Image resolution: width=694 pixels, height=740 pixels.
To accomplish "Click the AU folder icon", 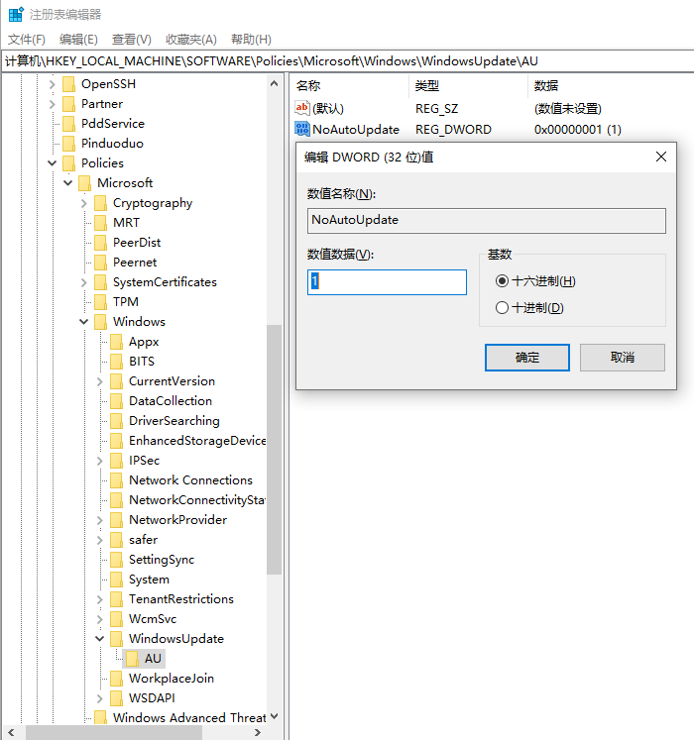I will pyautogui.click(x=133, y=659).
